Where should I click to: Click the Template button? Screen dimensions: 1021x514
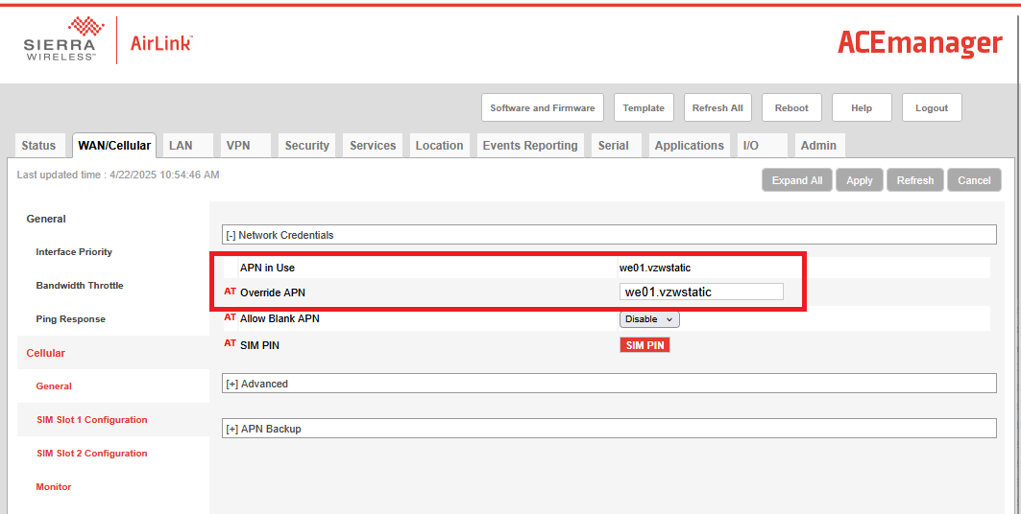pyautogui.click(x=644, y=107)
